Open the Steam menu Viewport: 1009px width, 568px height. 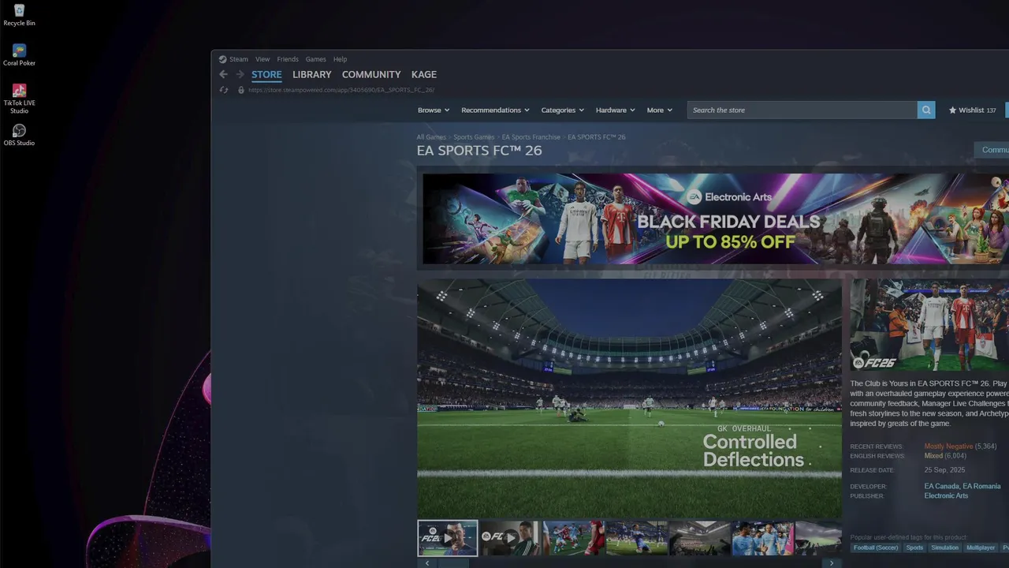238,59
